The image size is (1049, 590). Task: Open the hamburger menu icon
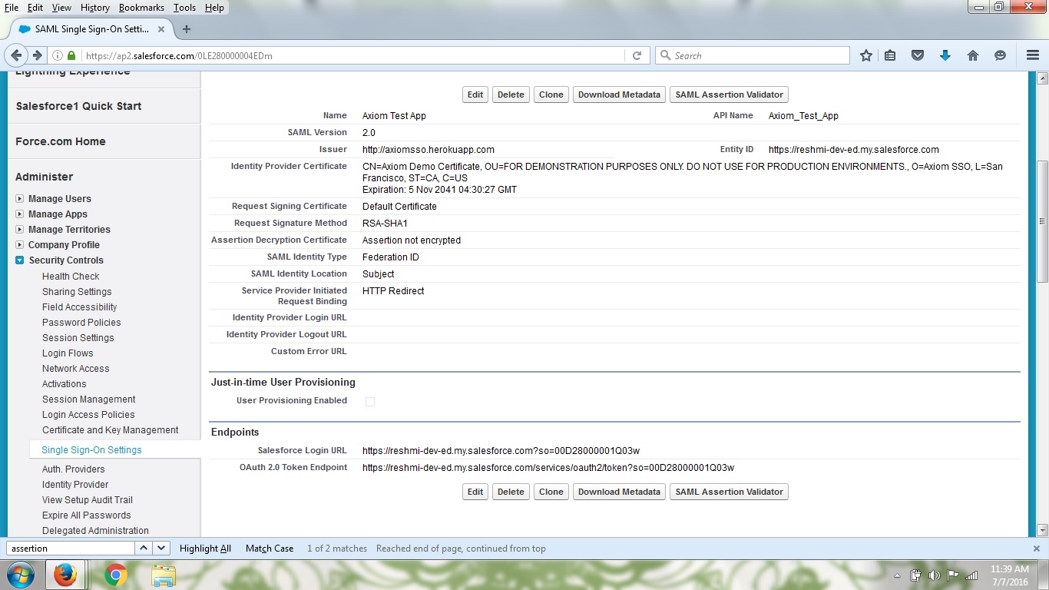click(x=1033, y=55)
